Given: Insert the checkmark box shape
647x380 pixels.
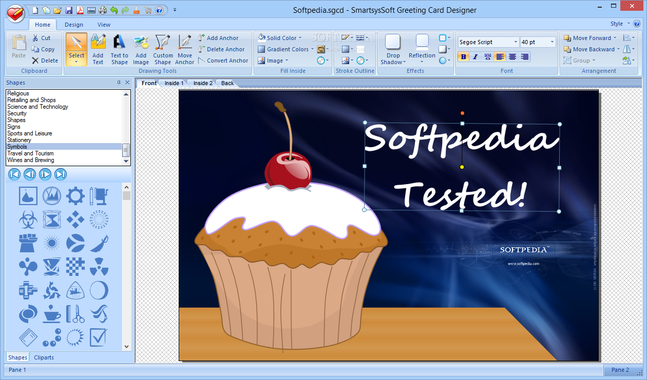Looking at the screenshot, I should click(99, 337).
